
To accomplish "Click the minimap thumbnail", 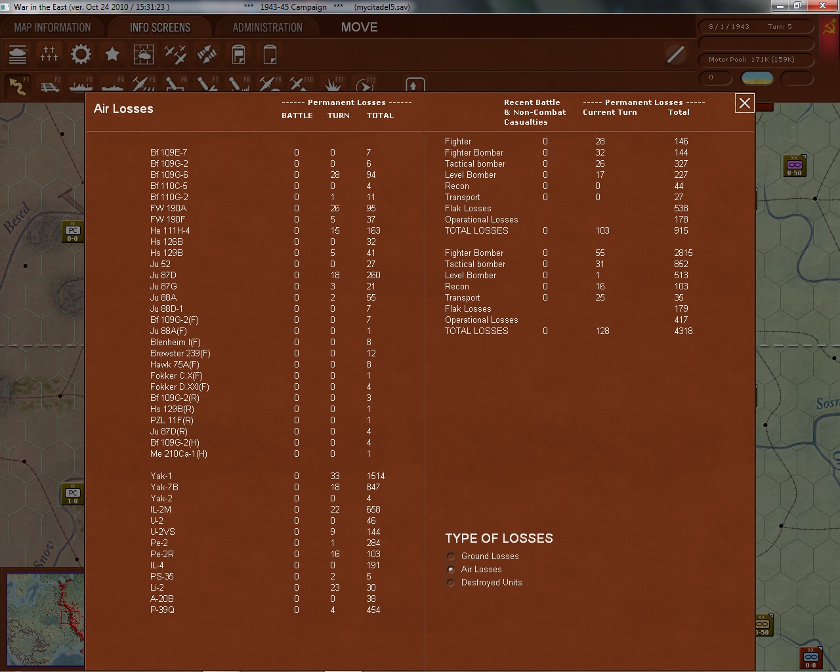I will (45, 620).
